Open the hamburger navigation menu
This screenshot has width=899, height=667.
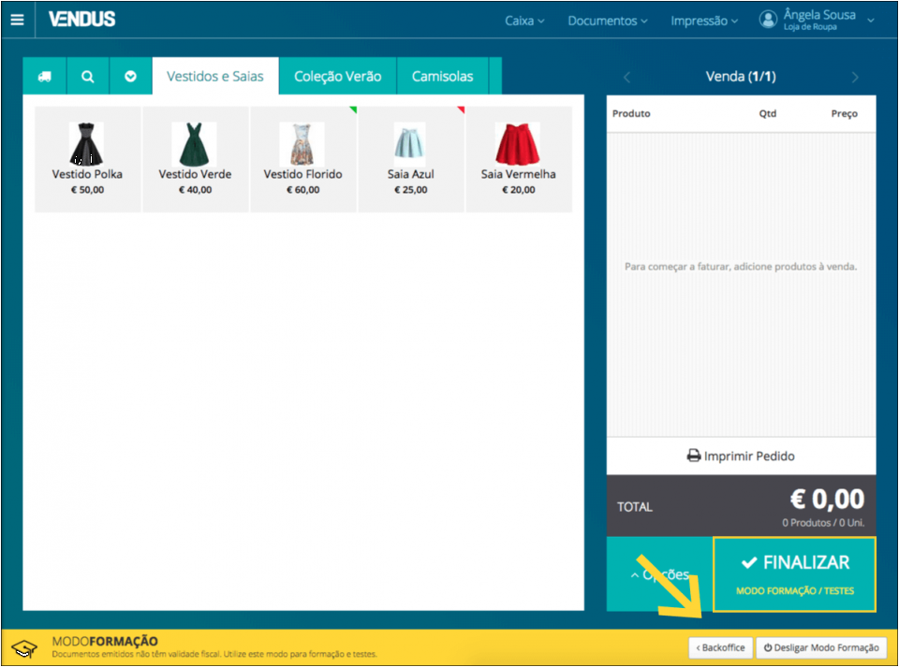(x=17, y=19)
